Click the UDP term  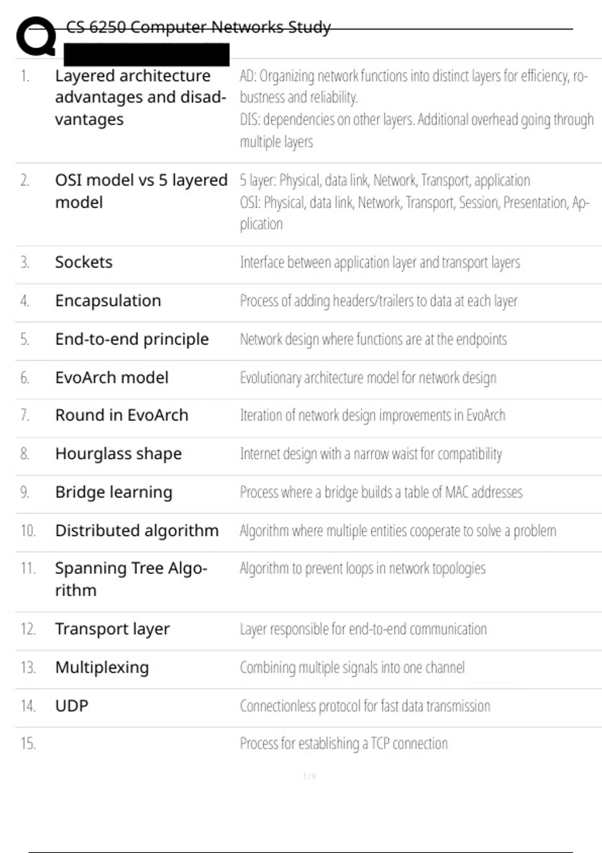(x=72, y=706)
